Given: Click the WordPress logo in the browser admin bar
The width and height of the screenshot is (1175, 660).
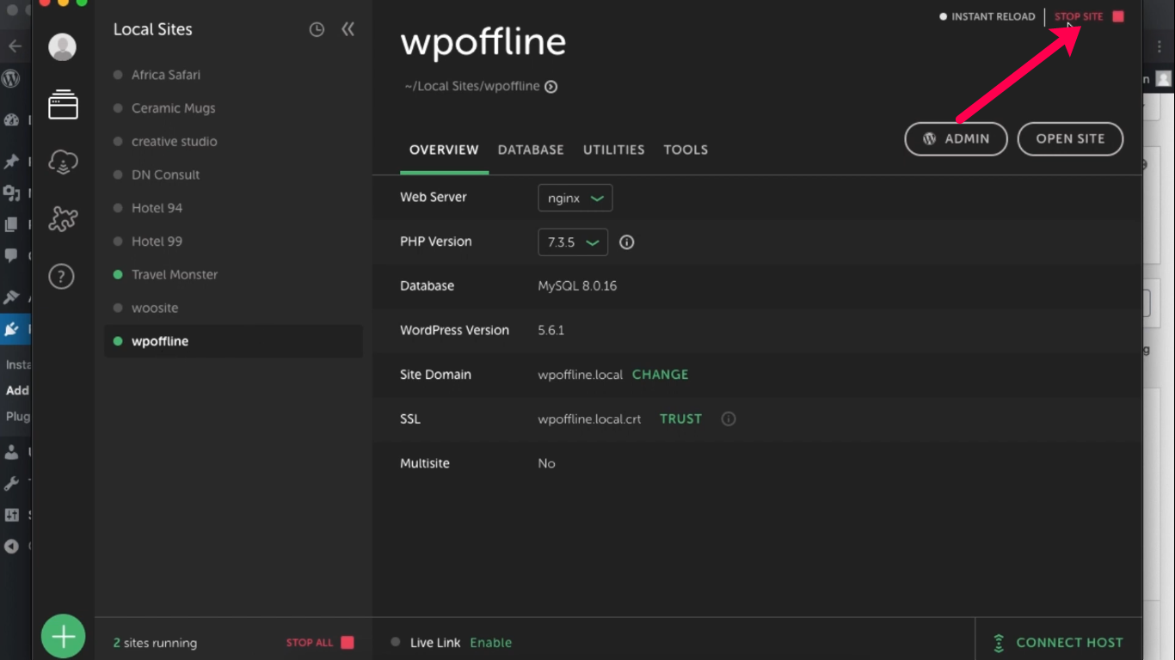Looking at the screenshot, I should point(11,79).
